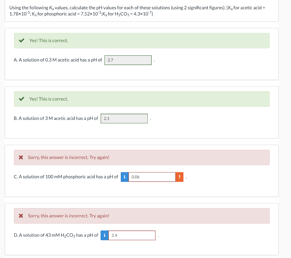Image resolution: width=291 pixels, height=258 pixels.
Task: Click the blue info icon beside question D's answer
Action: click(x=104, y=235)
